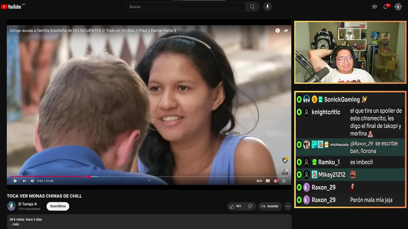Click the Kick badge beside Ramku_1

[299, 162]
